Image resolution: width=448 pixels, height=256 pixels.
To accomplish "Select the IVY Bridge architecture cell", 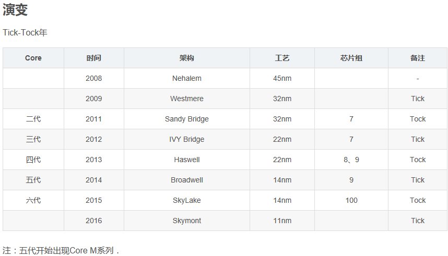I will pyautogui.click(x=186, y=139).
